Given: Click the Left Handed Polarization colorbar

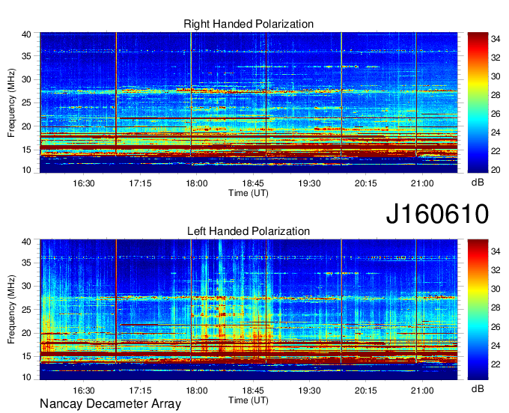Looking at the screenshot, I should tap(478, 310).
